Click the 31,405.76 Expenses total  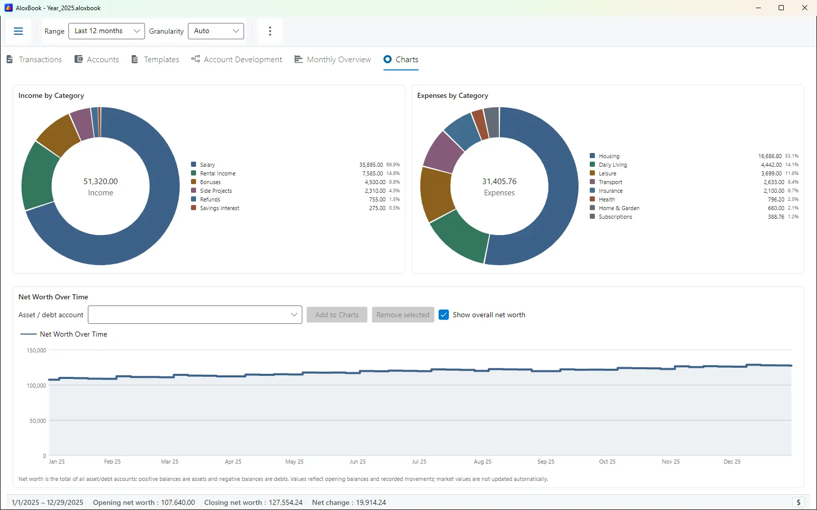coord(499,182)
